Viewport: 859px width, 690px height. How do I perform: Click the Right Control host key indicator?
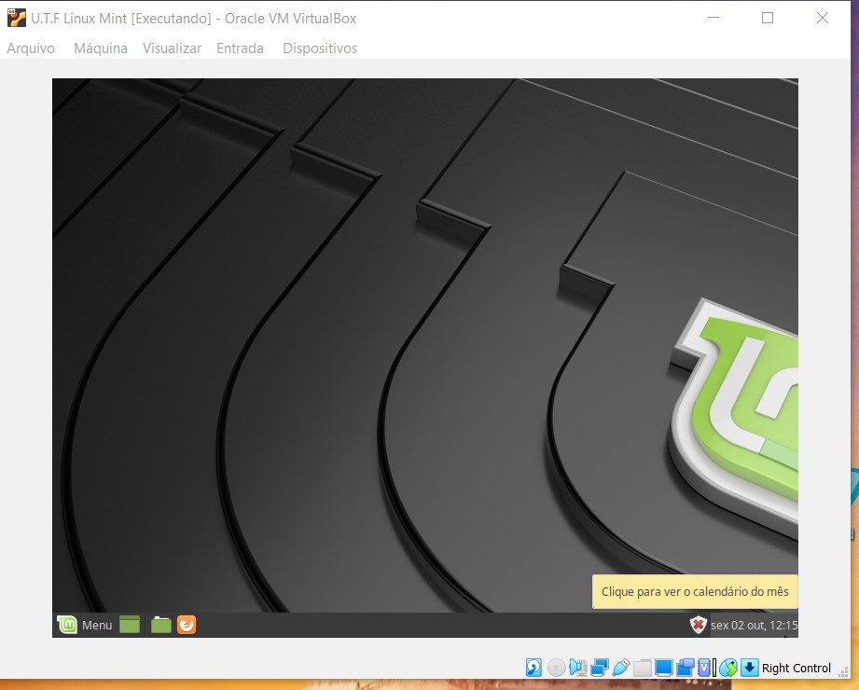tap(796, 668)
